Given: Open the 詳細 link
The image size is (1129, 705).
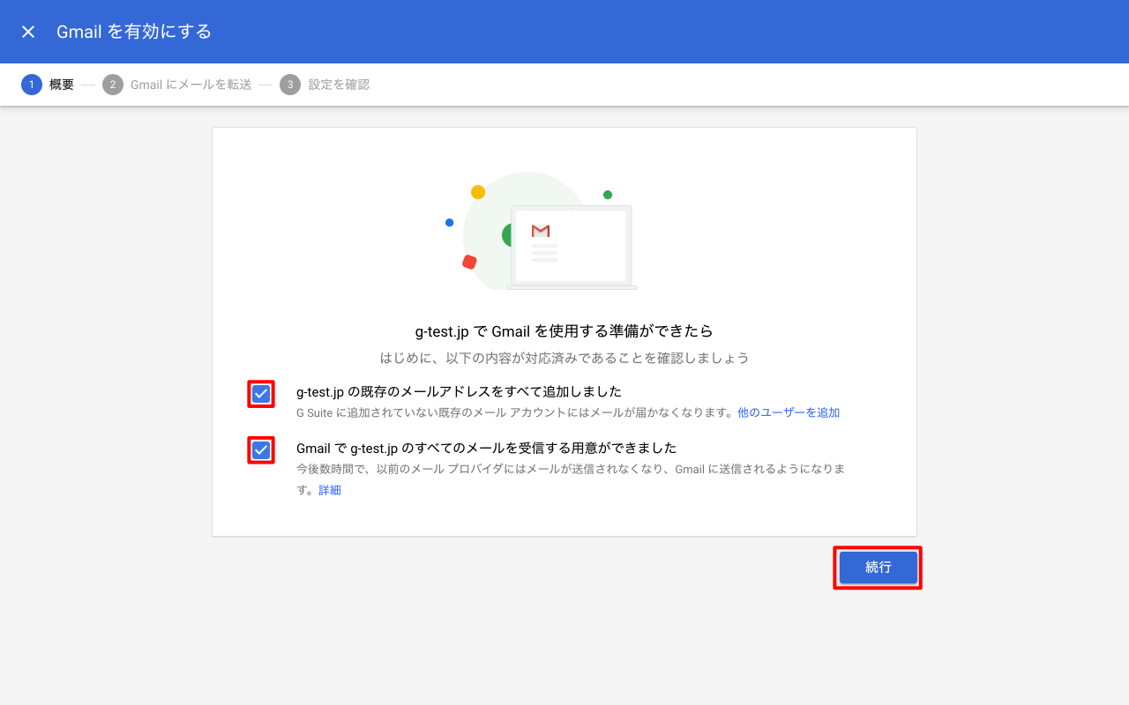Looking at the screenshot, I should point(330,490).
